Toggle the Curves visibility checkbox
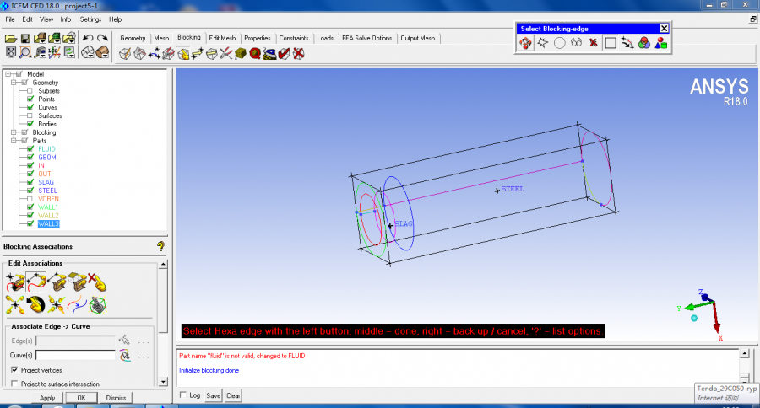This screenshot has height=408, width=760. 30,107
